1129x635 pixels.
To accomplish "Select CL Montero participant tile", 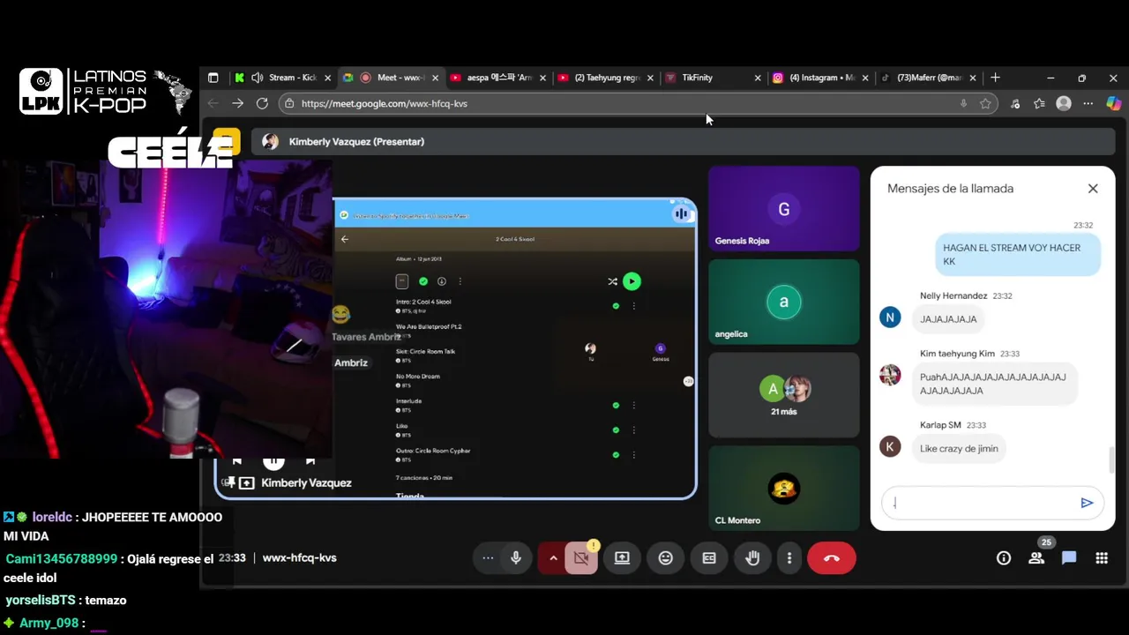I will 784,488.
